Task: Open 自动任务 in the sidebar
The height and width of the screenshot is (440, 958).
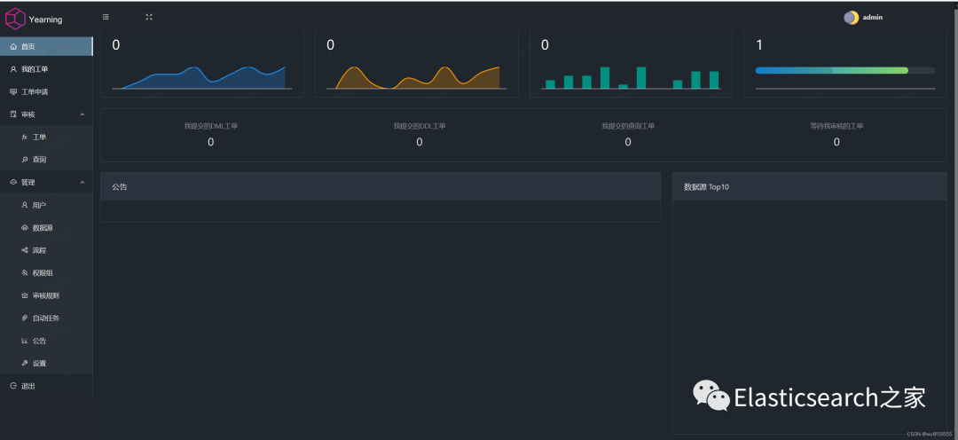Action: click(x=46, y=318)
